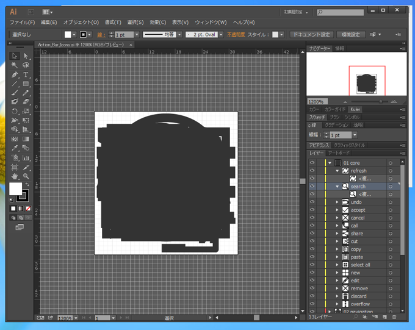The image size is (415, 330).
Task: Open the arrange documents icon
Action: coord(48,12)
